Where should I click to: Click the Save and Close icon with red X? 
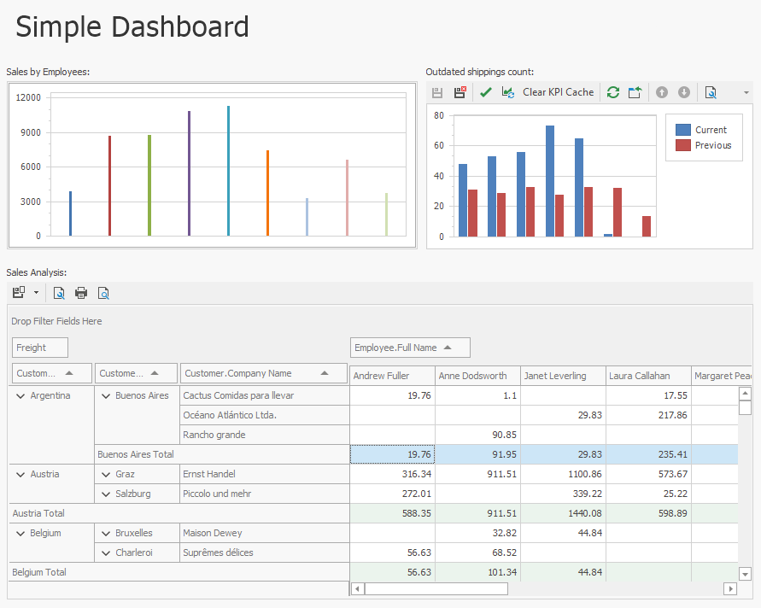pos(460,92)
